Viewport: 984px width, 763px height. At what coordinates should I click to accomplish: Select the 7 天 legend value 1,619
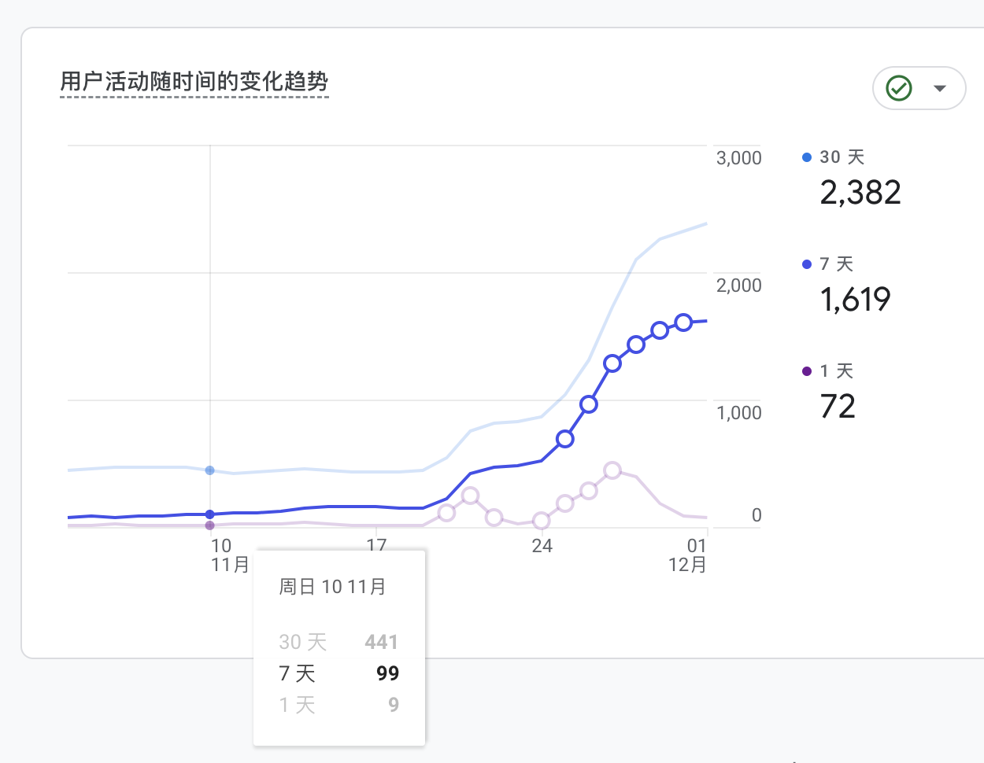click(x=855, y=300)
